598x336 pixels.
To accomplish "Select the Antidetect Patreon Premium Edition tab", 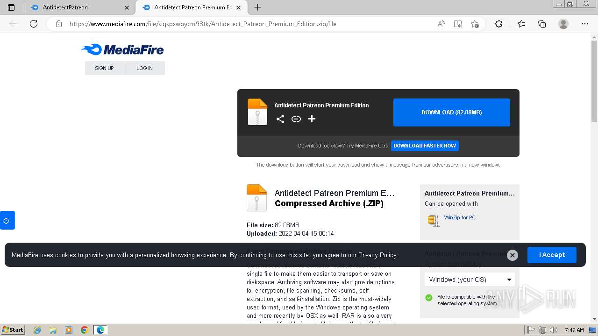I will pyautogui.click(x=192, y=7).
